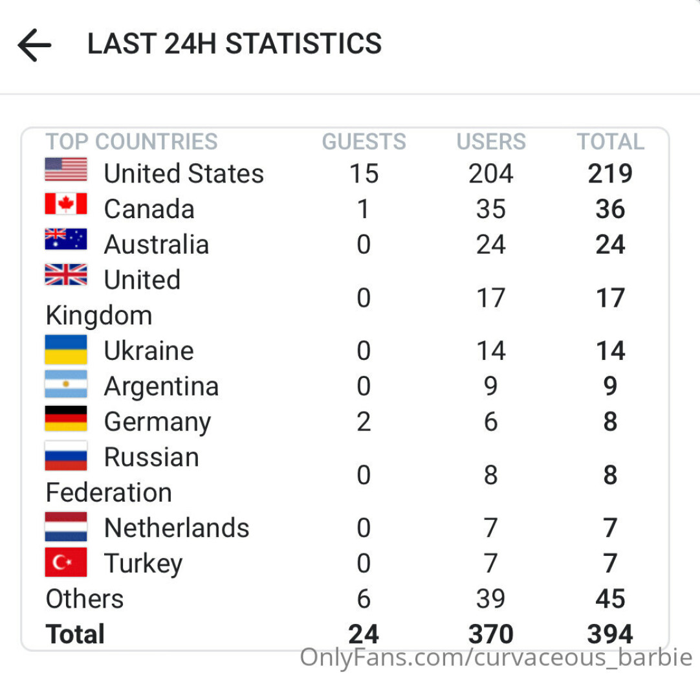The height and width of the screenshot is (699, 700).
Task: Click the Canada flag icon
Action: point(66,205)
